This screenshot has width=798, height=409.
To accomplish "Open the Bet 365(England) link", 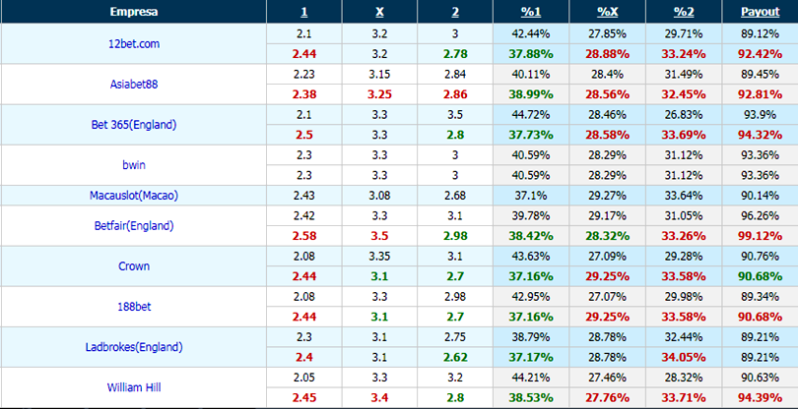I will 134,125.
